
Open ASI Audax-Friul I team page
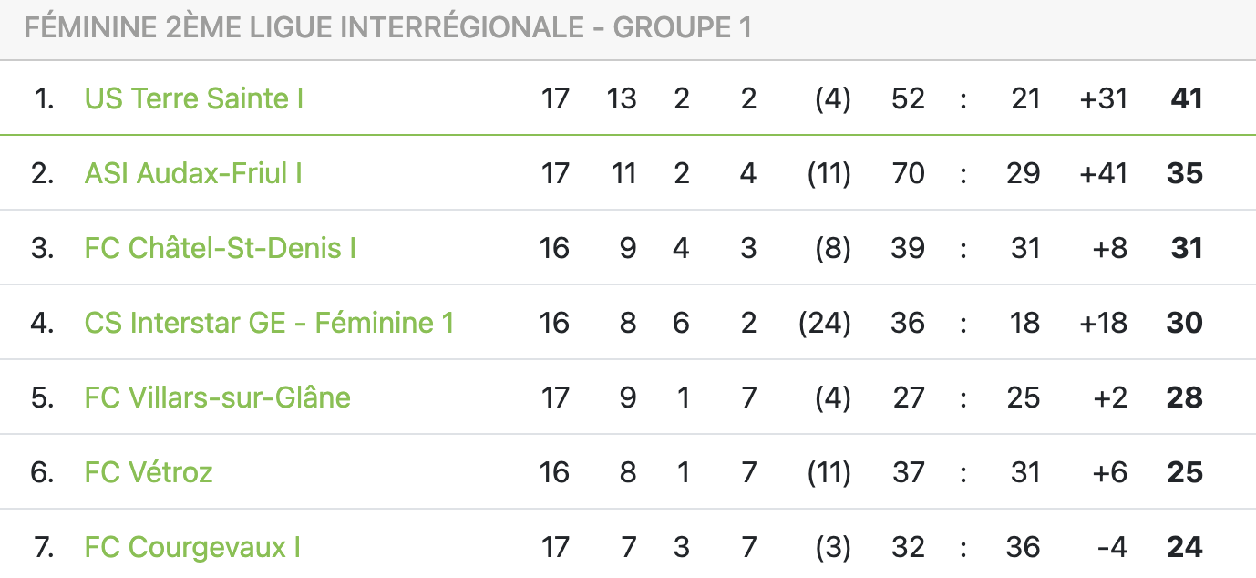[x=193, y=173]
